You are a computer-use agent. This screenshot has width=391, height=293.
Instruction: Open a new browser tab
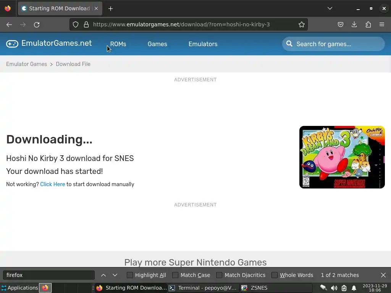(x=110, y=9)
